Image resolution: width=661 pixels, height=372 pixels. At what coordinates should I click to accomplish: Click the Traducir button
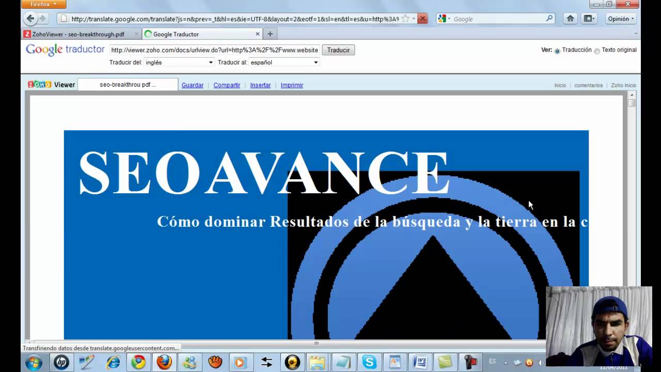point(338,50)
